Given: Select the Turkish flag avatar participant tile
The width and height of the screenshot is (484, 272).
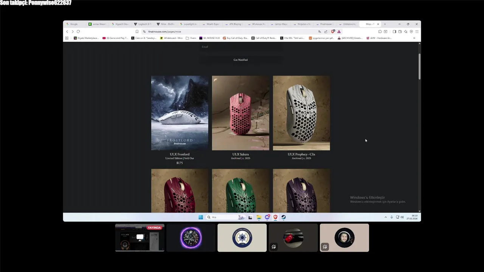Looking at the screenshot, I should click(x=293, y=238).
